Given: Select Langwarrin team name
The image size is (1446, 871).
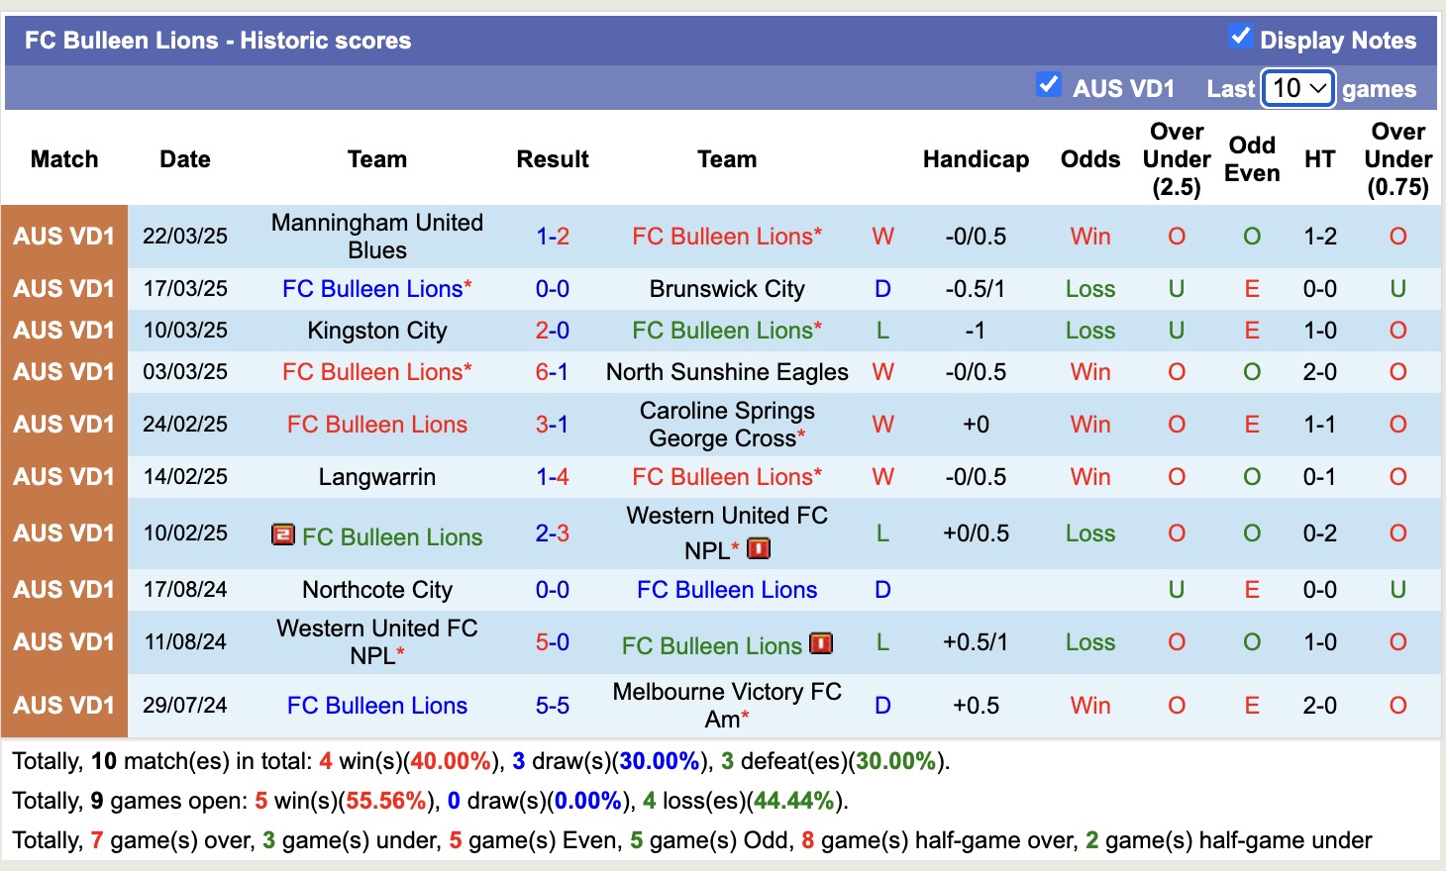Looking at the screenshot, I should 377,476.
